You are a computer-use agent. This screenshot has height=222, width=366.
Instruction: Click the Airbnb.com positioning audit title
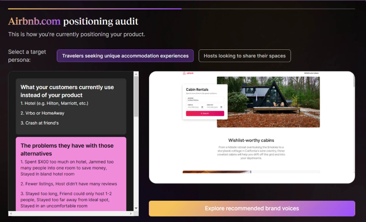click(x=73, y=21)
